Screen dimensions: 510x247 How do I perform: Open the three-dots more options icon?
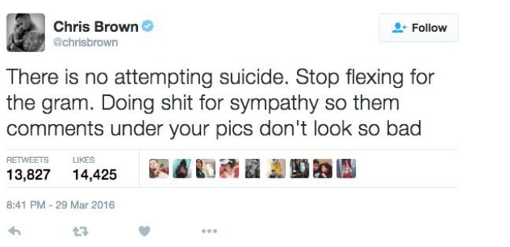[x=209, y=231]
